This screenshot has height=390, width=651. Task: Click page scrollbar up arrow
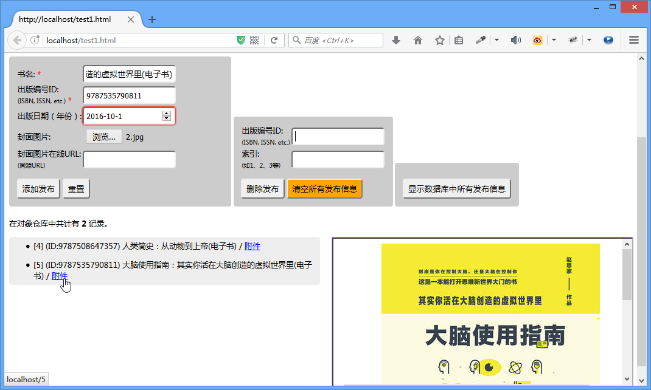tap(641, 59)
